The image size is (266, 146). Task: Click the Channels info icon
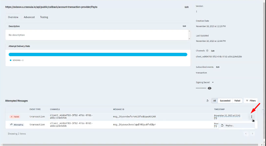click(x=207, y=51)
